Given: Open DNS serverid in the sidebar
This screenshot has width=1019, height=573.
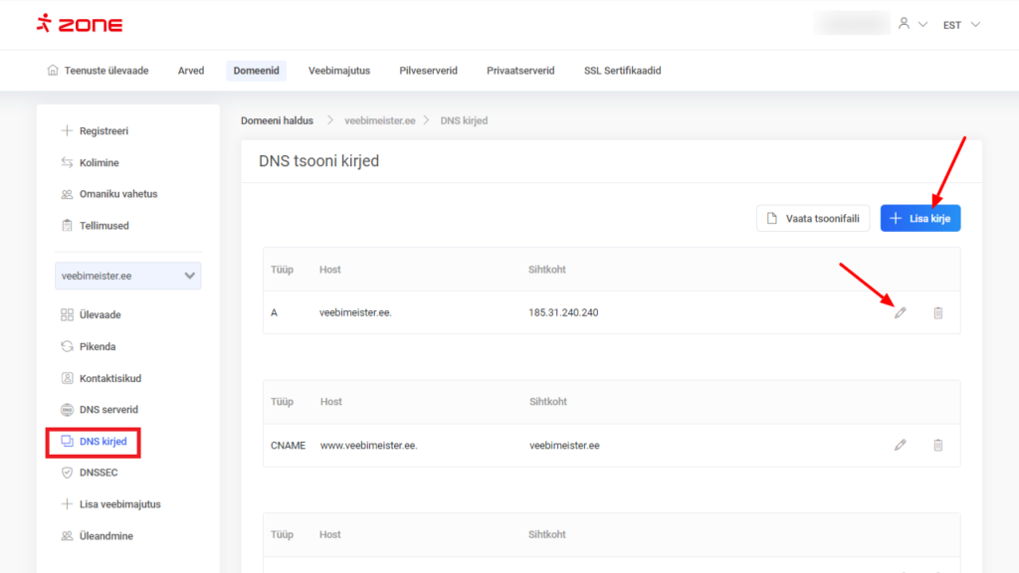Looking at the screenshot, I should click(108, 410).
